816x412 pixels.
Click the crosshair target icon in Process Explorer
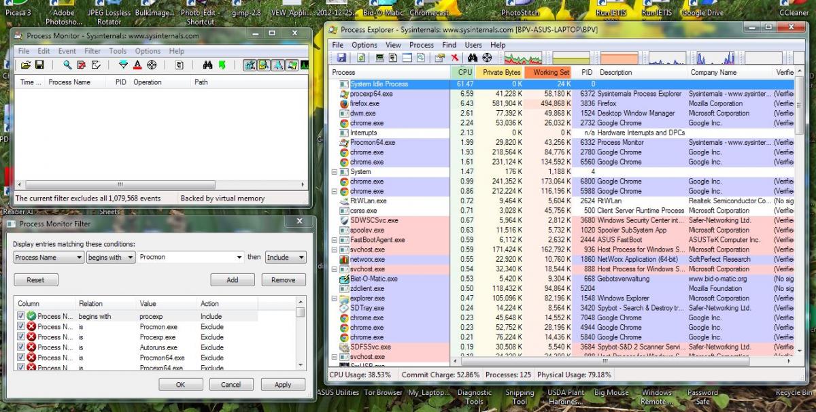(x=487, y=58)
